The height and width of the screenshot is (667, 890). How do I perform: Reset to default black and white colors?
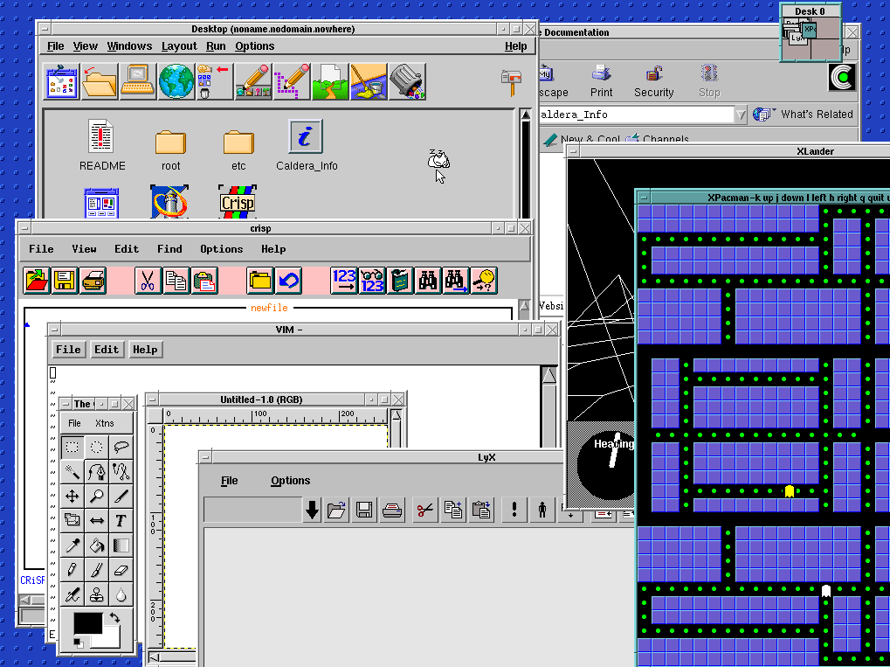78,643
